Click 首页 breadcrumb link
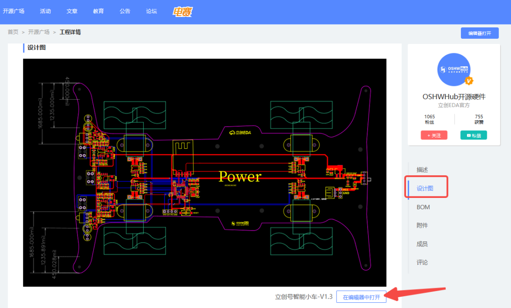This screenshot has width=511, height=308. tap(13, 32)
